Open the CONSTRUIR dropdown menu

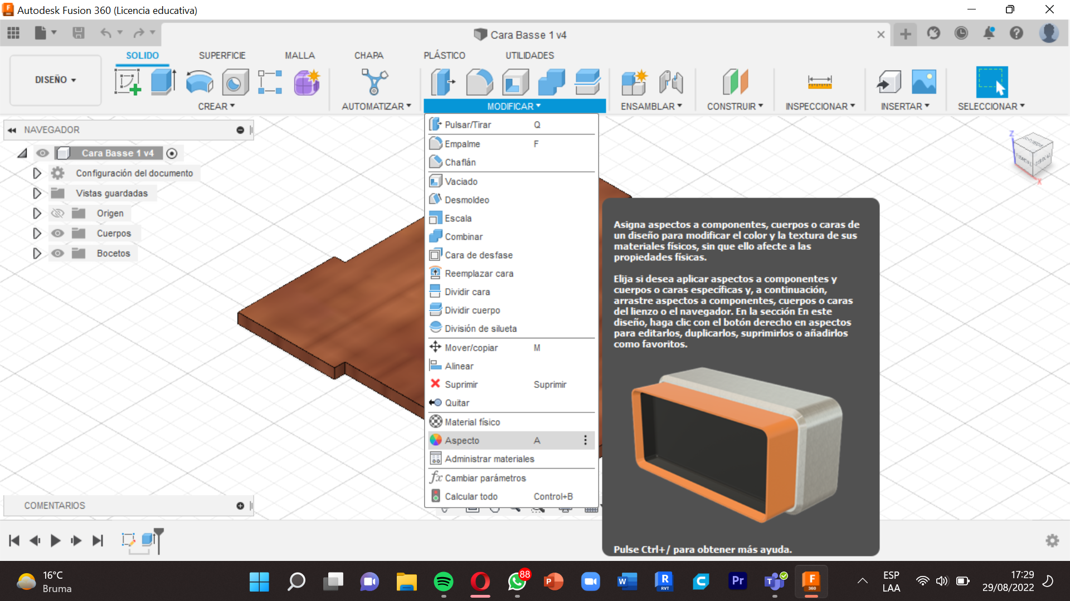[x=735, y=106]
